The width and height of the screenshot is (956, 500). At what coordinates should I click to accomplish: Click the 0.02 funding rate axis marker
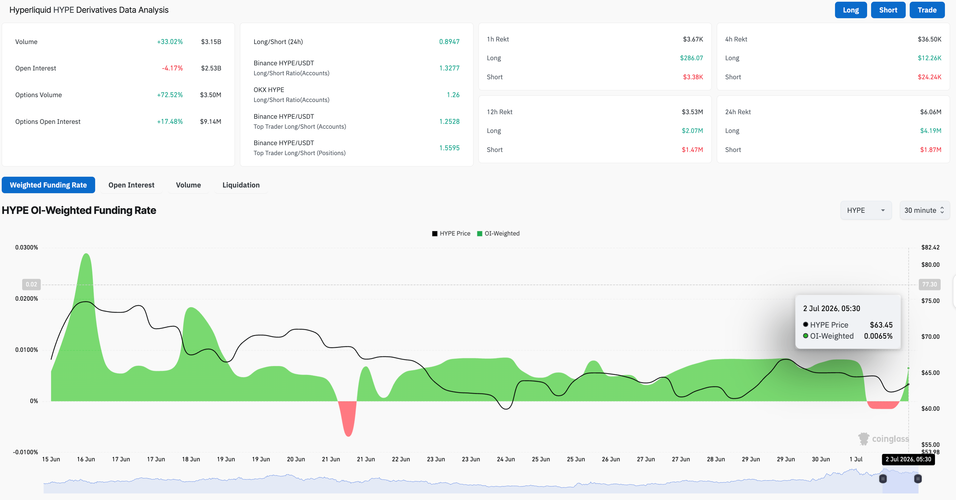coord(32,284)
